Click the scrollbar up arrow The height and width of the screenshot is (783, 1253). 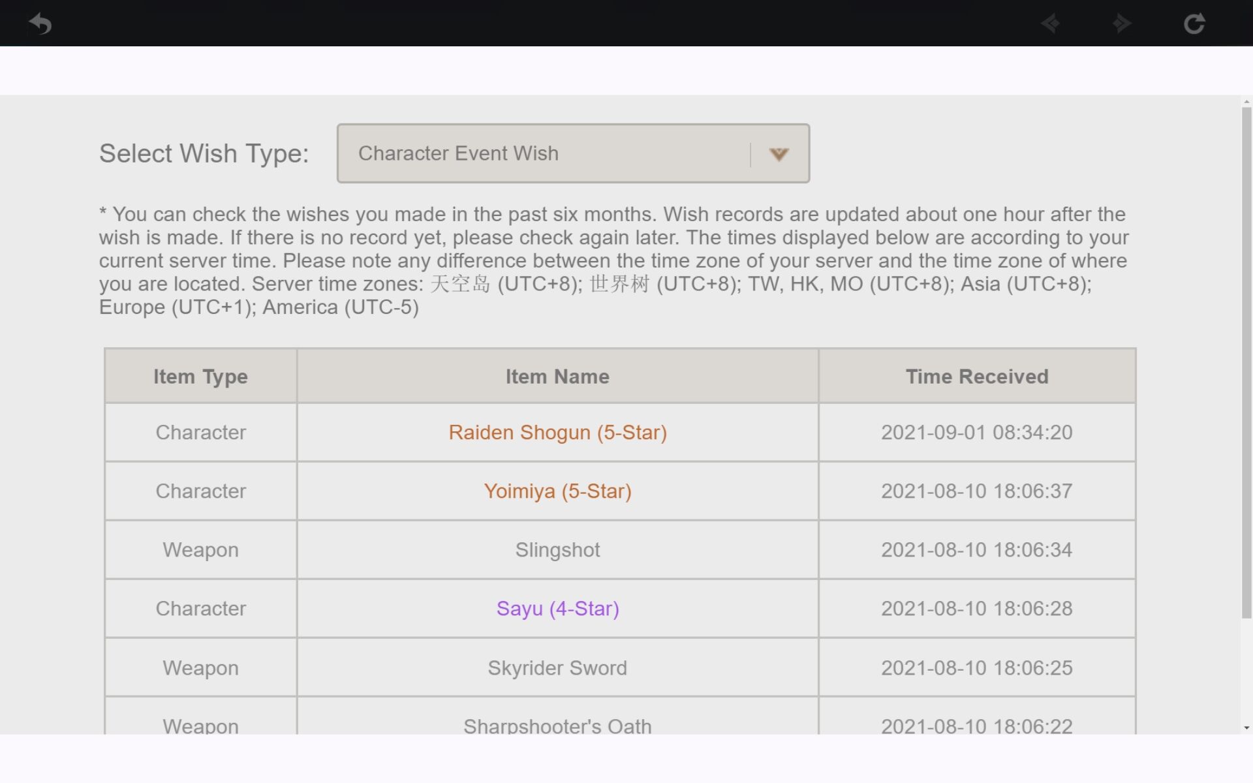1246,102
